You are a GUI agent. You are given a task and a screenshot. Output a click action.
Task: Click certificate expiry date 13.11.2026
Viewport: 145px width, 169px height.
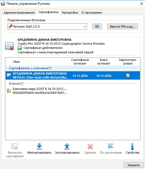[x=80, y=76]
